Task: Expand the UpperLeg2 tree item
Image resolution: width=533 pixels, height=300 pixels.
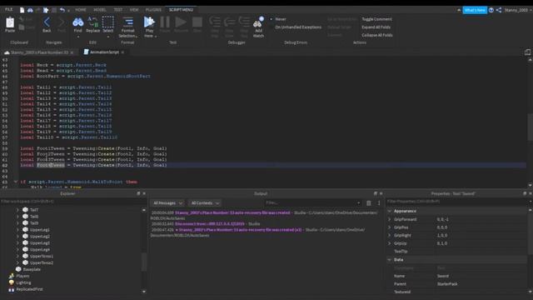Action: click(17, 236)
